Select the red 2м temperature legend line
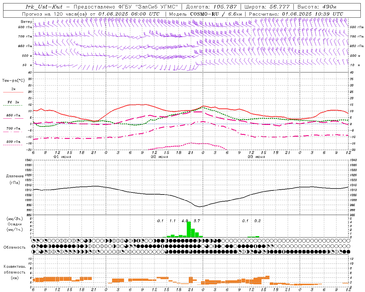 13,92
